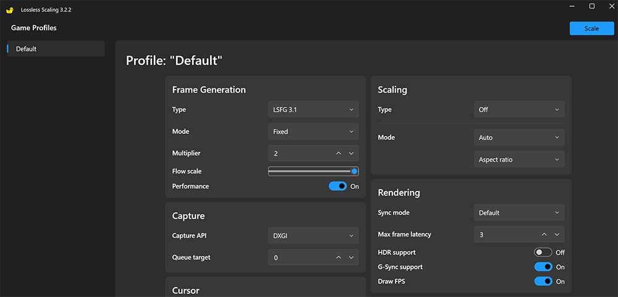
Task: Click the Flow scale slider handle
Action: [x=354, y=172]
